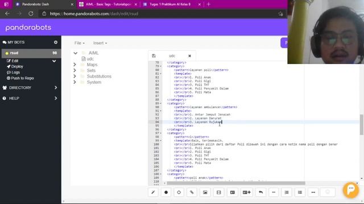Screen dimensions: 364x204
Task: Click MY BOTS header
Action: [x=14, y=42]
